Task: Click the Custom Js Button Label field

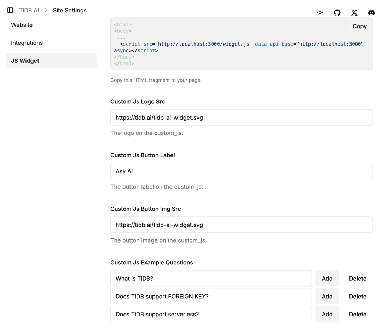Action: click(242, 171)
